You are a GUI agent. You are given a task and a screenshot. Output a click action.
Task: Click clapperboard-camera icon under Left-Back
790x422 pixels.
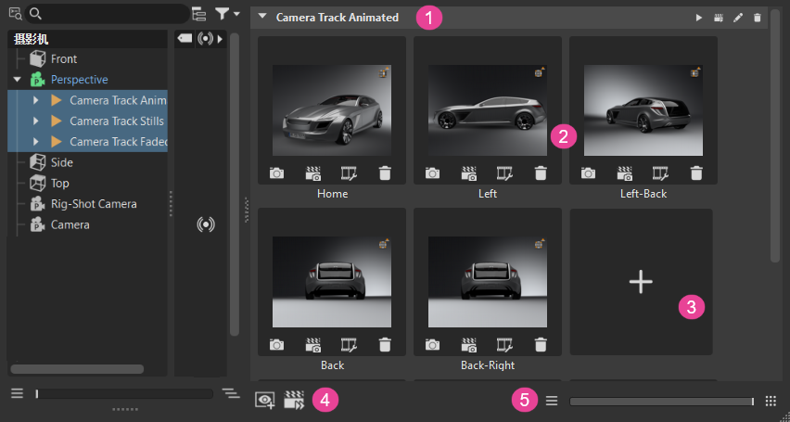624,173
